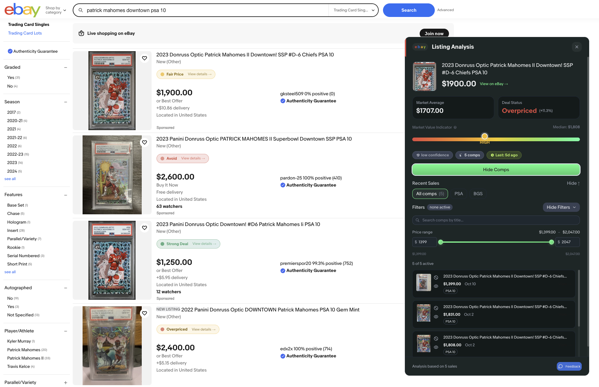Exclude the $1,831 comp sale
The height and width of the screenshot is (387, 599).
tap(436, 308)
